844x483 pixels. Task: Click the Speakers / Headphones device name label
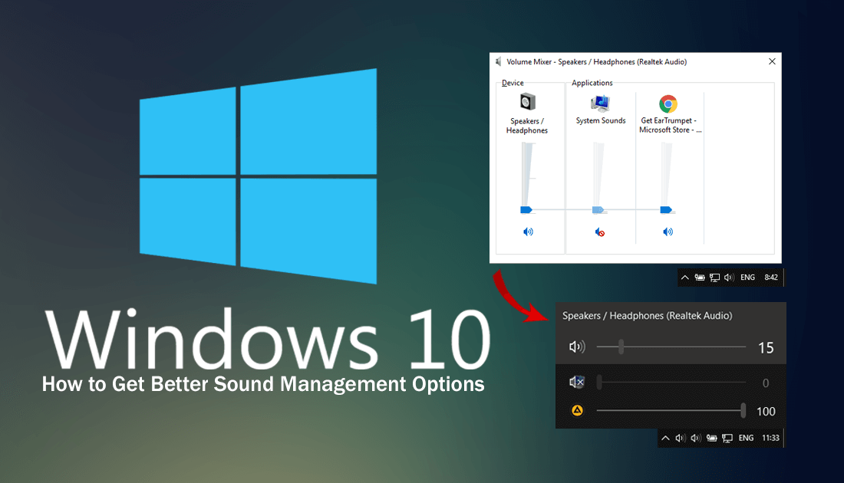(527, 126)
